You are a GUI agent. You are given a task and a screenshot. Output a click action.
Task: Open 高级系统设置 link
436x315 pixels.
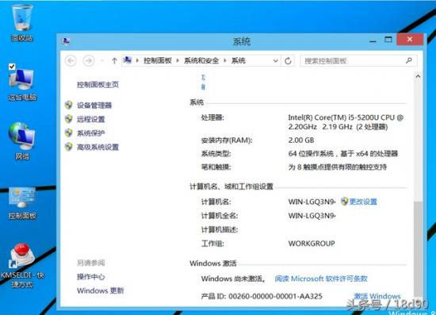pyautogui.click(x=98, y=147)
